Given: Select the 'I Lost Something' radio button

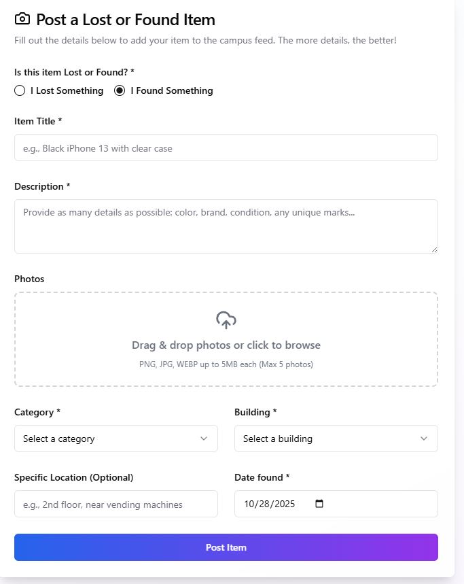Looking at the screenshot, I should (x=20, y=90).
